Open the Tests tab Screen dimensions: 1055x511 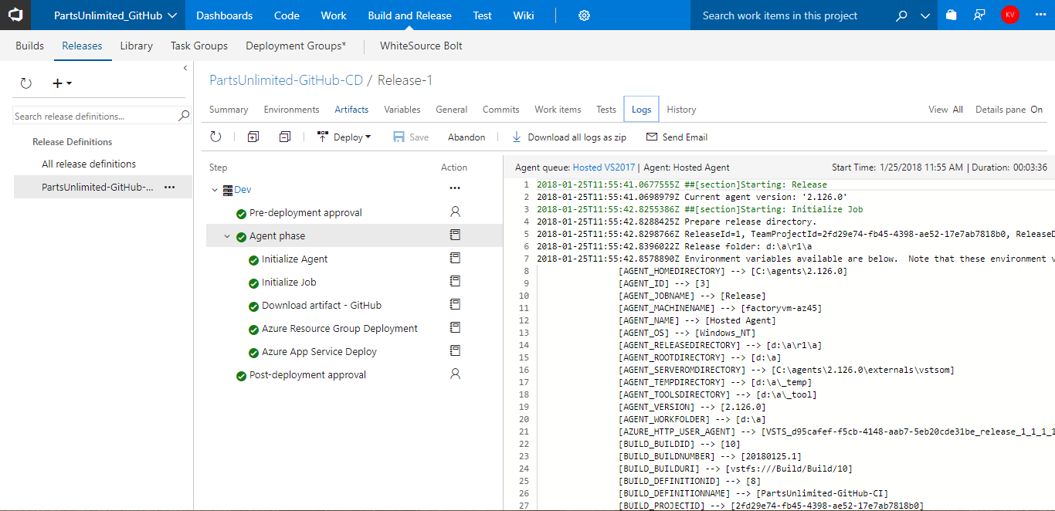(606, 110)
